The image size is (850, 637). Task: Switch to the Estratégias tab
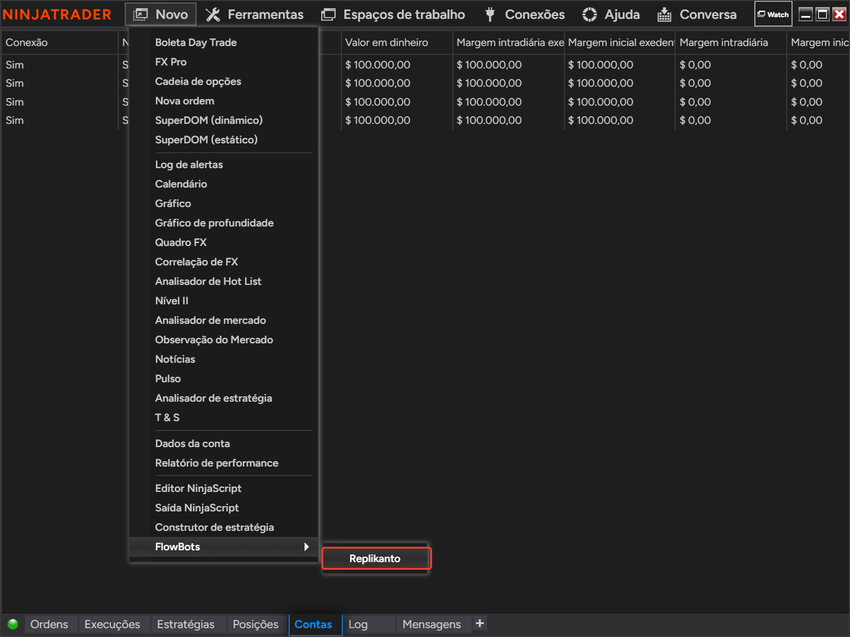(x=186, y=624)
